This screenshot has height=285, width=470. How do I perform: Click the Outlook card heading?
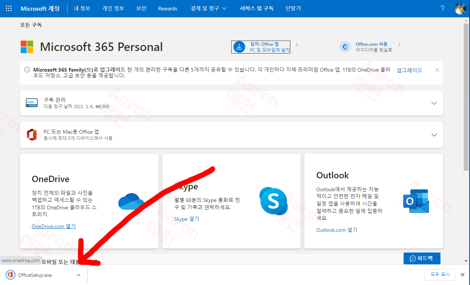point(332,175)
